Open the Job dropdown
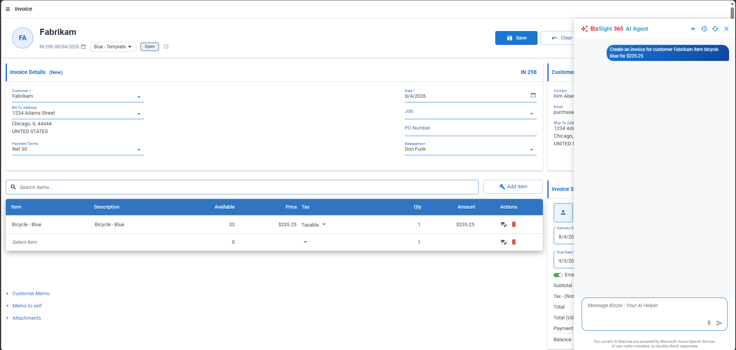Screen dimensions: 736x350 coord(532,114)
